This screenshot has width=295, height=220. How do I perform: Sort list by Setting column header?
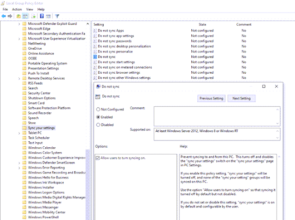99,24
